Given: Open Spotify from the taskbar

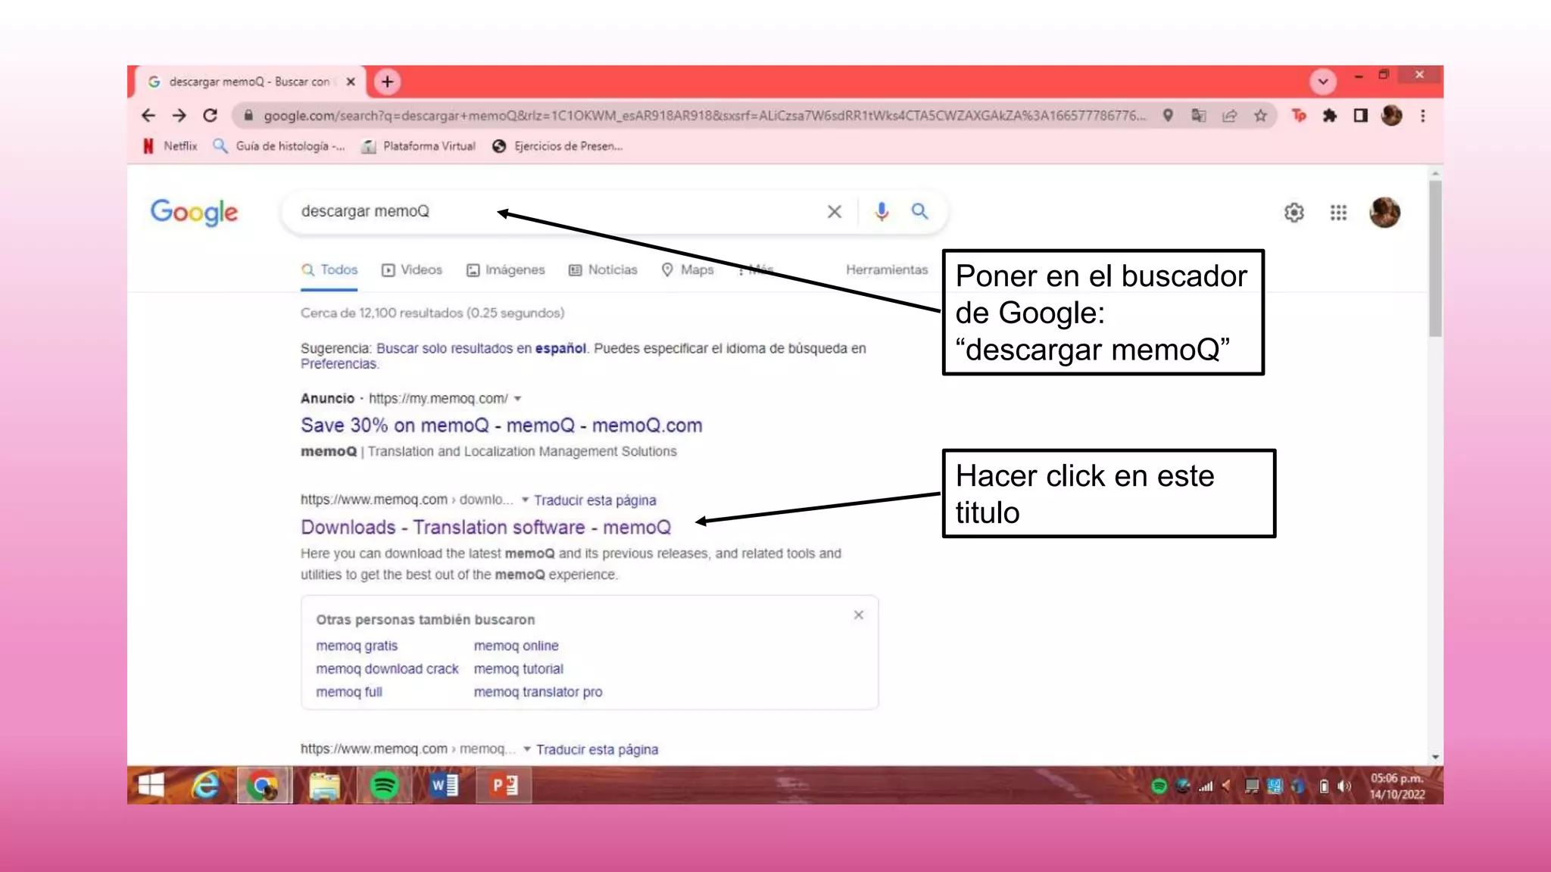Looking at the screenshot, I should coord(385,786).
